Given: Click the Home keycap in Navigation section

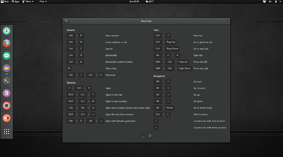Looking at the screenshot, I should (170, 108).
